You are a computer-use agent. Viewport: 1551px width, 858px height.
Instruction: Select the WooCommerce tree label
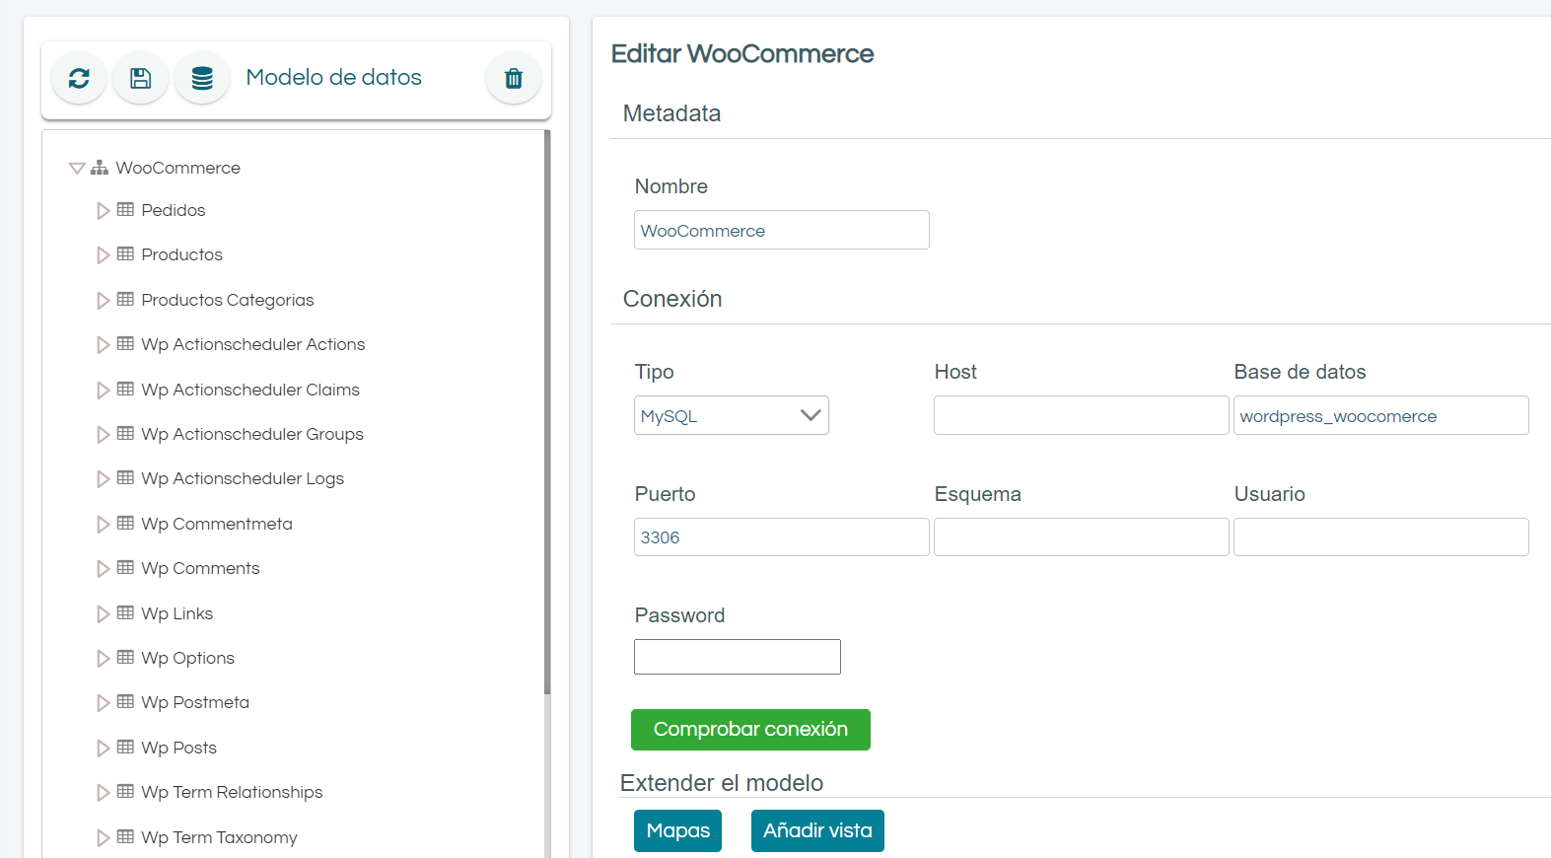[177, 168]
